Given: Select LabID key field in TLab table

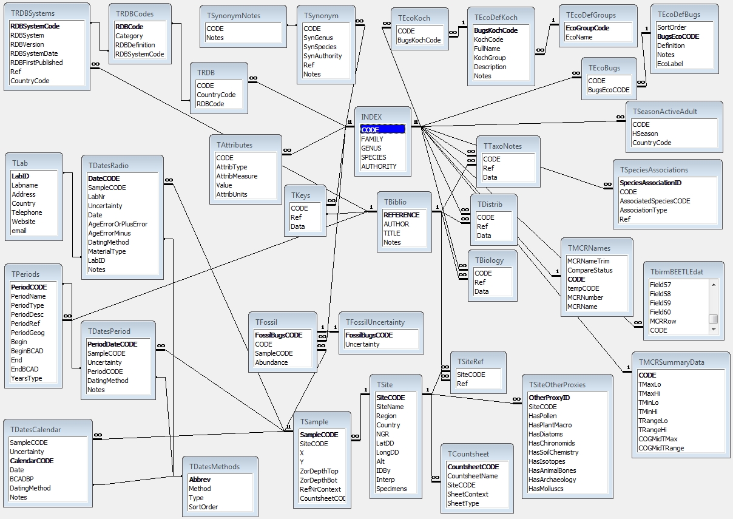Looking at the screenshot, I should [x=20, y=176].
